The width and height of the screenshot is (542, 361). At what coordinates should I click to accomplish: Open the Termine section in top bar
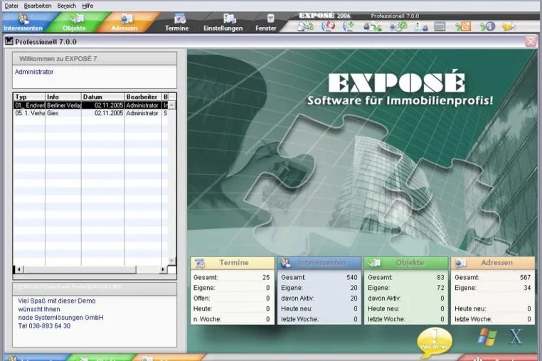(176, 23)
